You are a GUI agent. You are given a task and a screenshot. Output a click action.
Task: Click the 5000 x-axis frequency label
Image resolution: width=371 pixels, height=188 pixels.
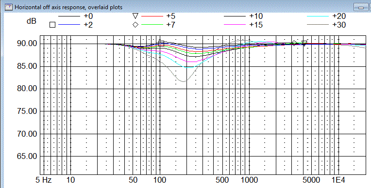pos(312,180)
